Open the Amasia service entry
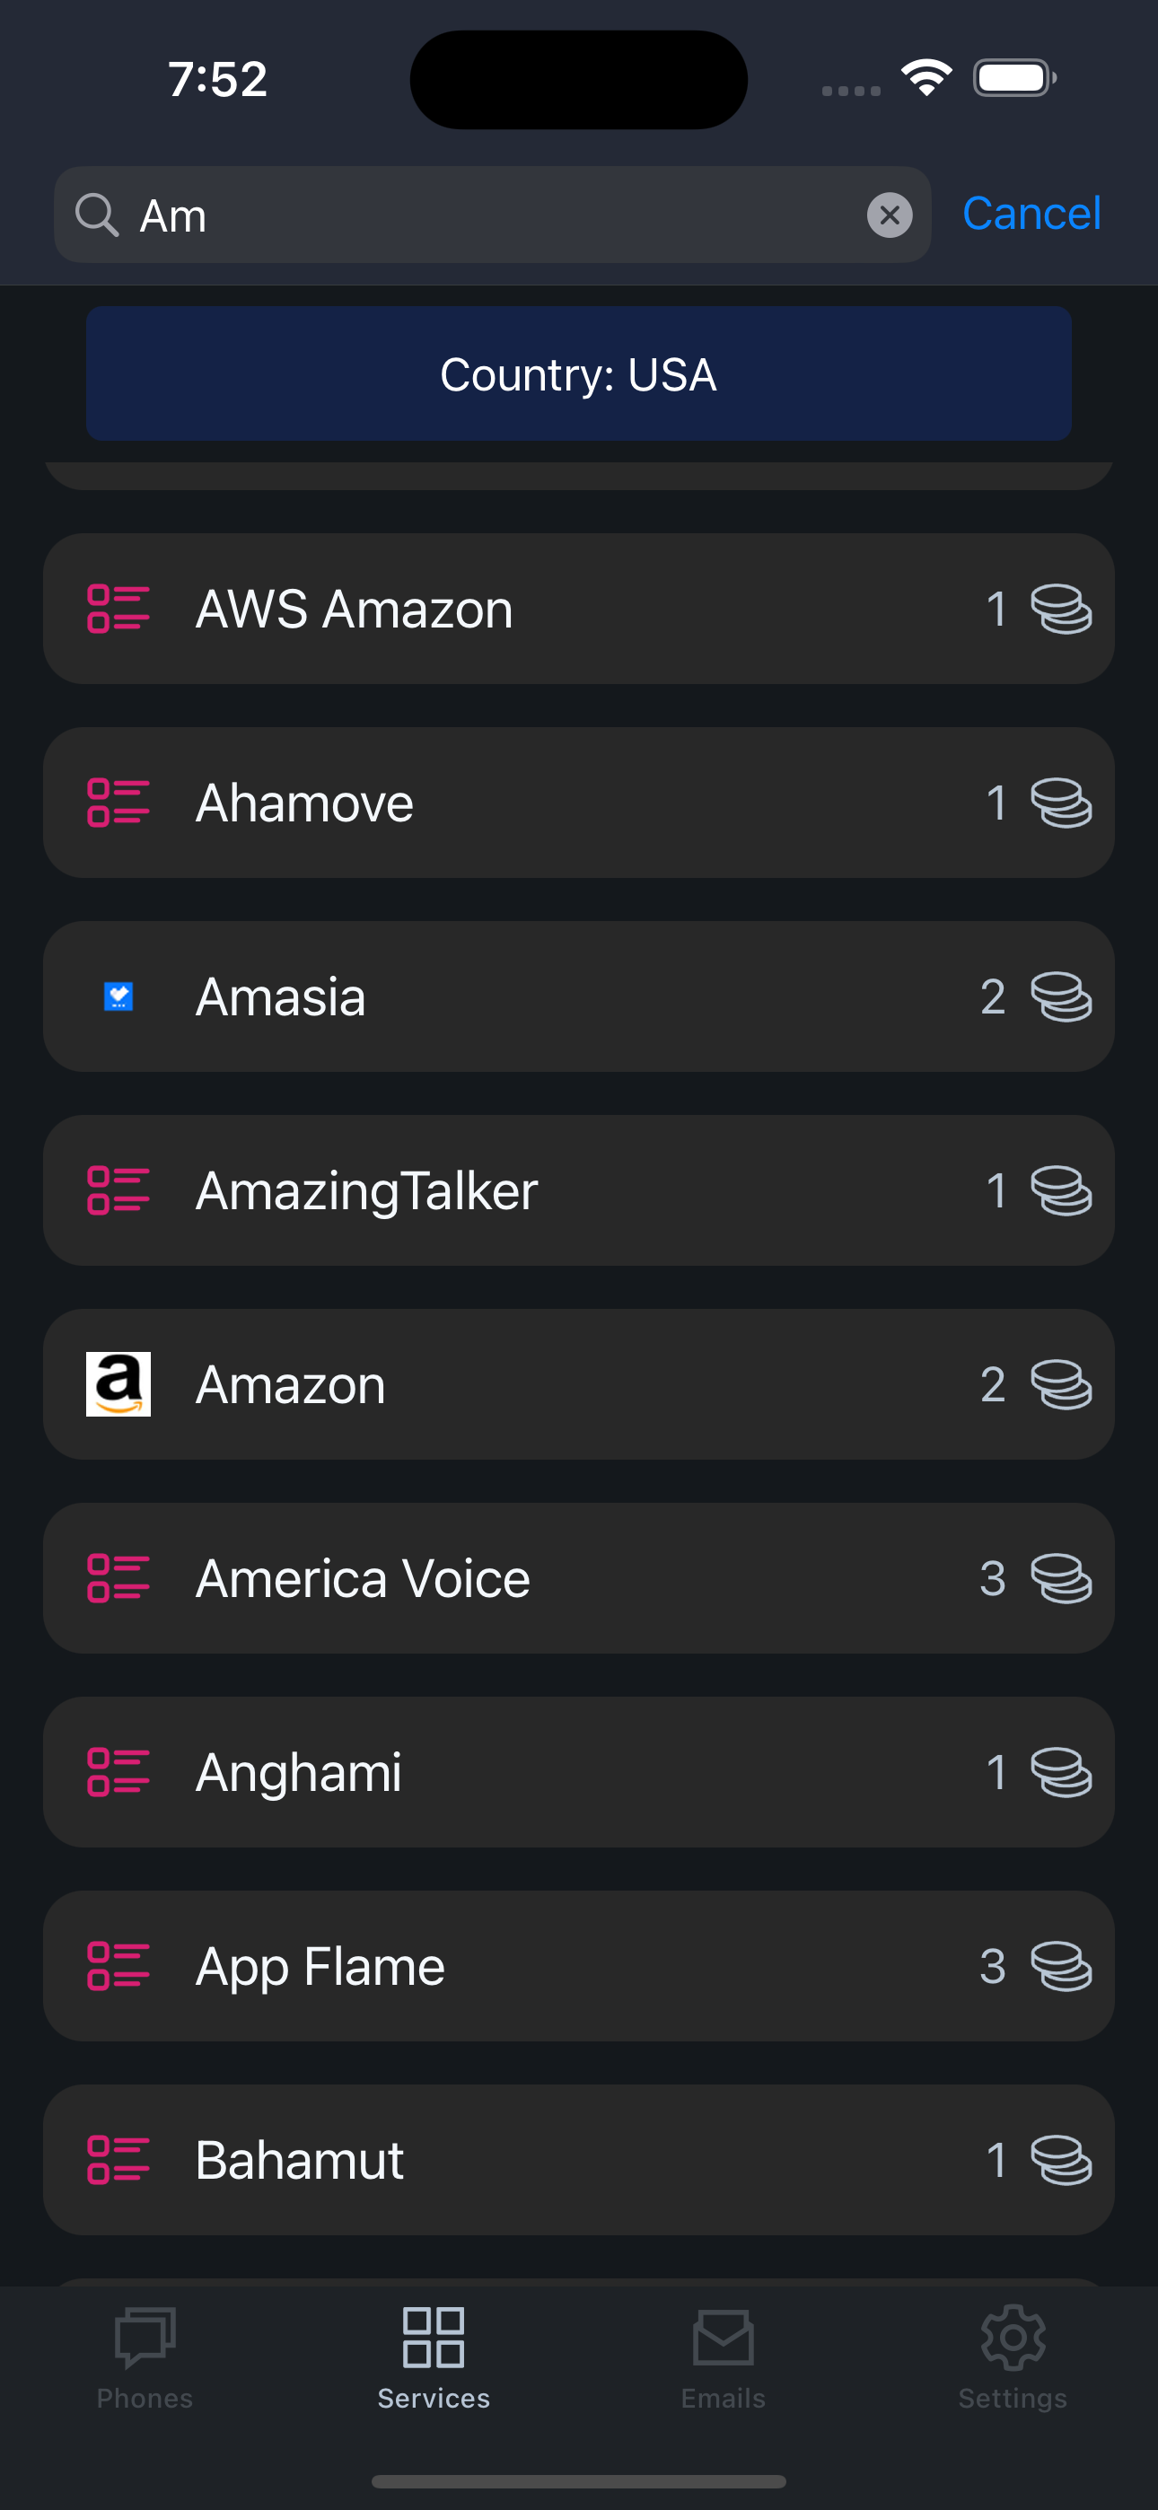Image resolution: width=1158 pixels, height=2510 pixels. (x=578, y=996)
